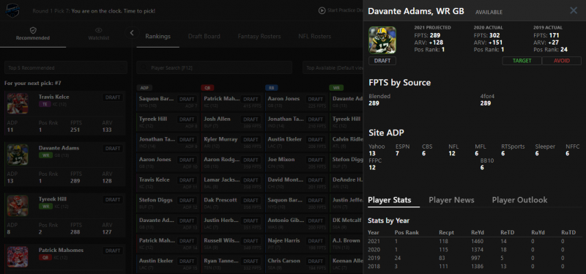Draft Tyreek Hill in ADP column

[187, 119]
